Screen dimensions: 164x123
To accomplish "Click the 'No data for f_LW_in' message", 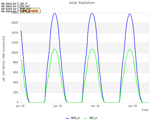I will point(14,4).
